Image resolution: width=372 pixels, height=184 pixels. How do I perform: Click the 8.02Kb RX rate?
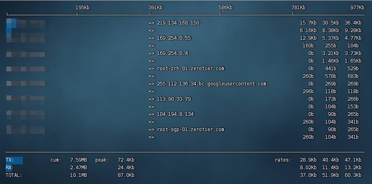[308, 168]
